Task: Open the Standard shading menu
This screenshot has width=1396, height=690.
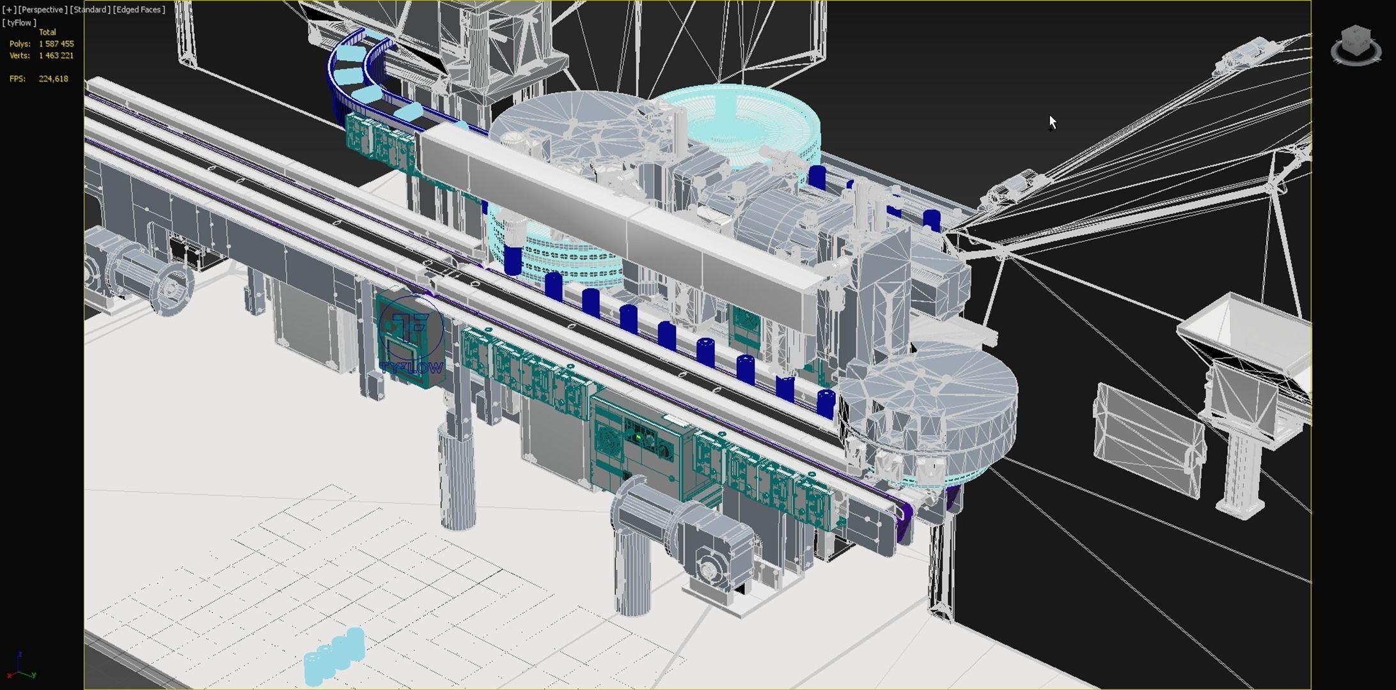Action: [90, 10]
